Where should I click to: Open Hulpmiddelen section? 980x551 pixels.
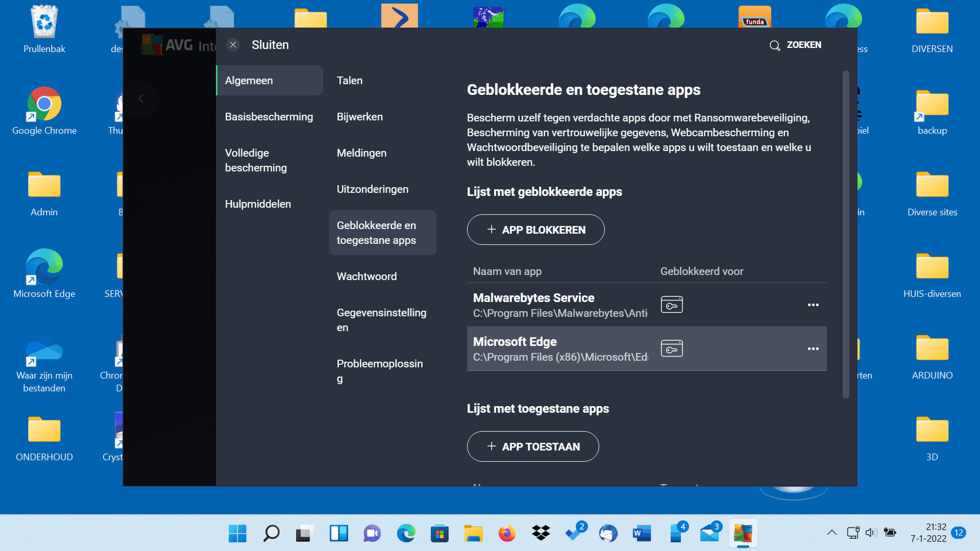pyautogui.click(x=258, y=204)
